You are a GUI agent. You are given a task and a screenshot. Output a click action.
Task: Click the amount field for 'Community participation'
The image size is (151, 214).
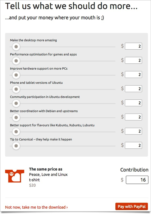pos(133,103)
